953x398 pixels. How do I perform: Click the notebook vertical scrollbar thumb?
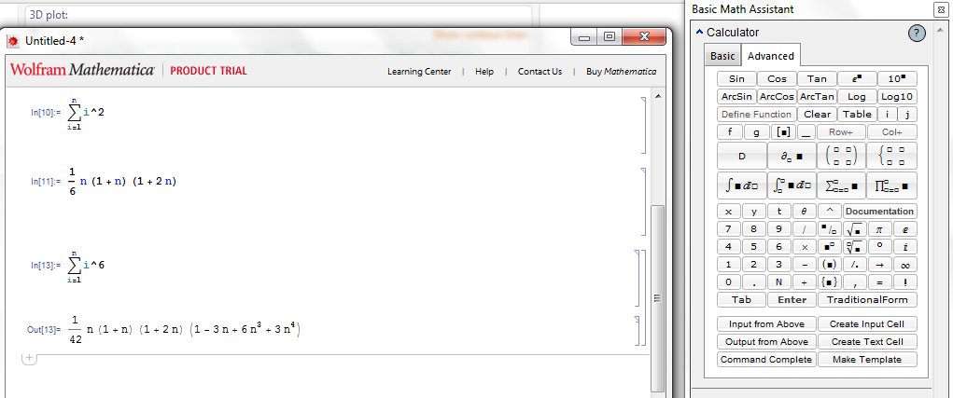click(657, 298)
